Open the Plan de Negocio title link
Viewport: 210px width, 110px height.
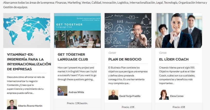(125, 59)
